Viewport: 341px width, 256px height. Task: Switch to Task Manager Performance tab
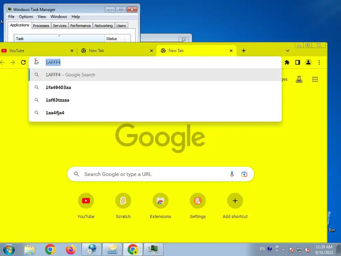coord(80,26)
